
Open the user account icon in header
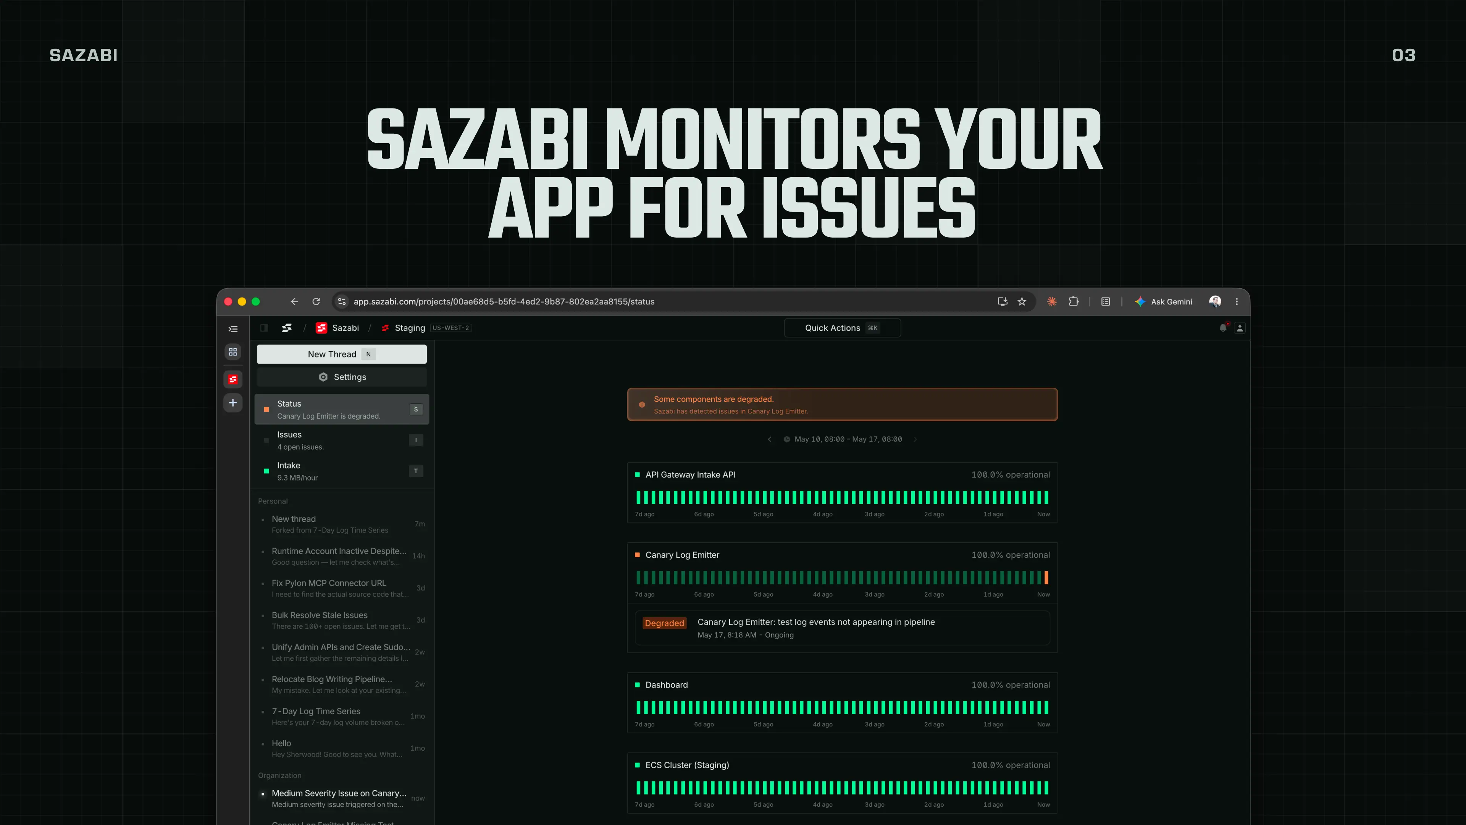pyautogui.click(x=1240, y=328)
